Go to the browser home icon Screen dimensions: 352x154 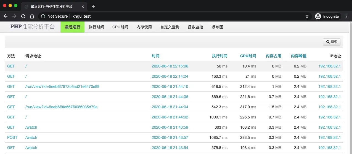(x=32, y=16)
